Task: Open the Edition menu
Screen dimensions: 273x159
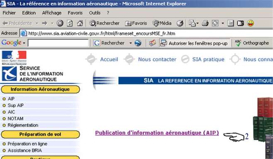Action: (x=29, y=13)
